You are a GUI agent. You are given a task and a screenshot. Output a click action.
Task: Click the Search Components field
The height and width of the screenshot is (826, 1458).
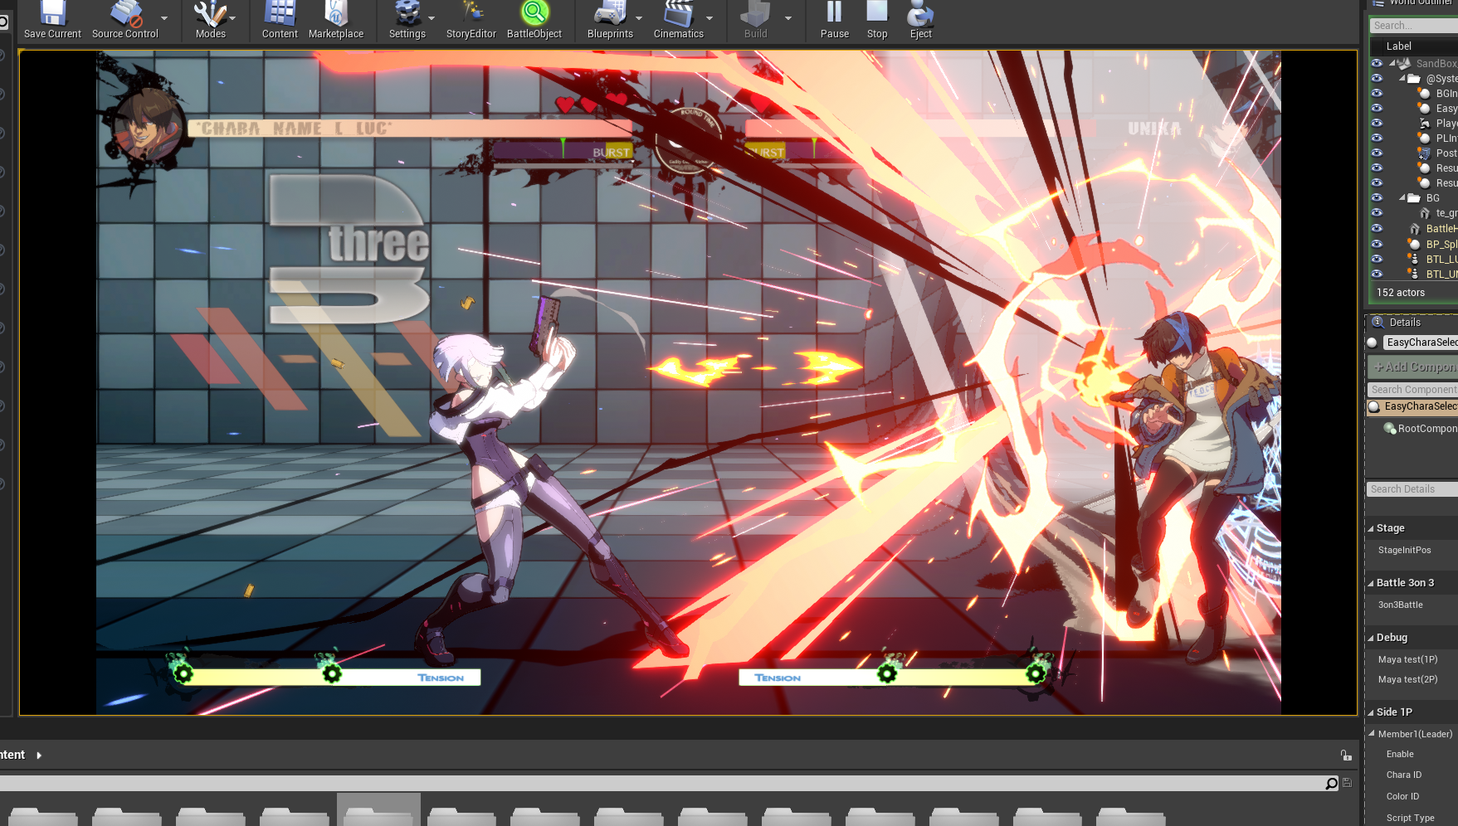[1412, 389]
